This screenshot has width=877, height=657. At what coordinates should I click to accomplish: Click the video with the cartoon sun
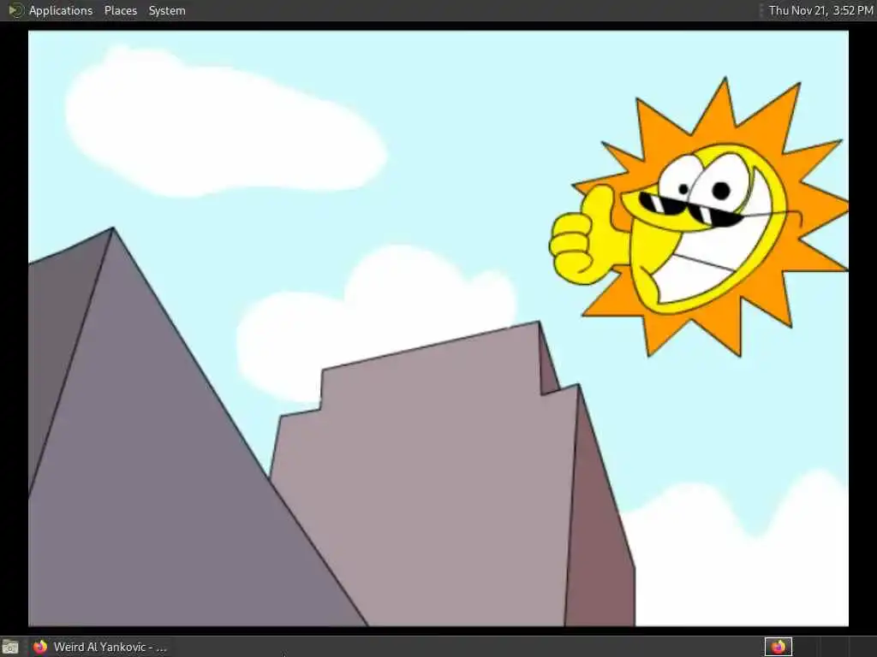pyautogui.click(x=438, y=328)
